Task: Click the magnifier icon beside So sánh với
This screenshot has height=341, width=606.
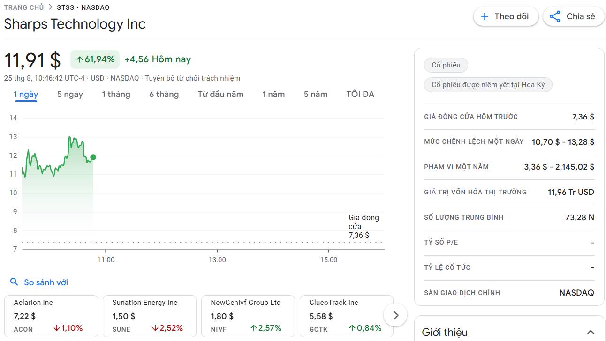Action: [x=14, y=282]
